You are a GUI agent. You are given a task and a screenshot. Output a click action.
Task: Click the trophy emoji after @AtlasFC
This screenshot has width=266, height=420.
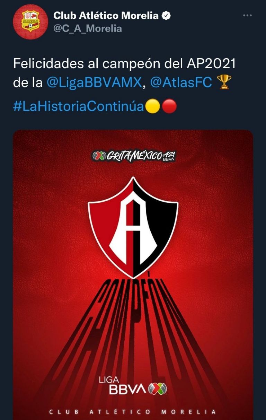[224, 82]
